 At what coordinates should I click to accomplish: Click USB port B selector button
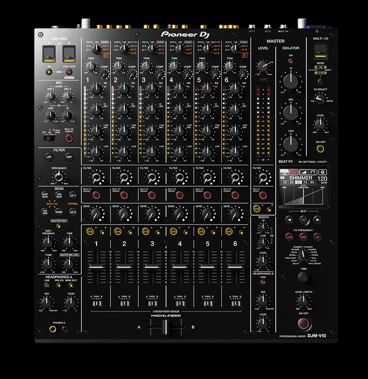[69, 53]
